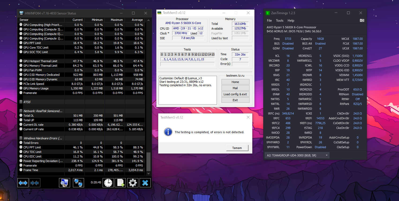Select the GPU Hotspot Thermal Limit row
399x201 pixels.
click(81, 61)
